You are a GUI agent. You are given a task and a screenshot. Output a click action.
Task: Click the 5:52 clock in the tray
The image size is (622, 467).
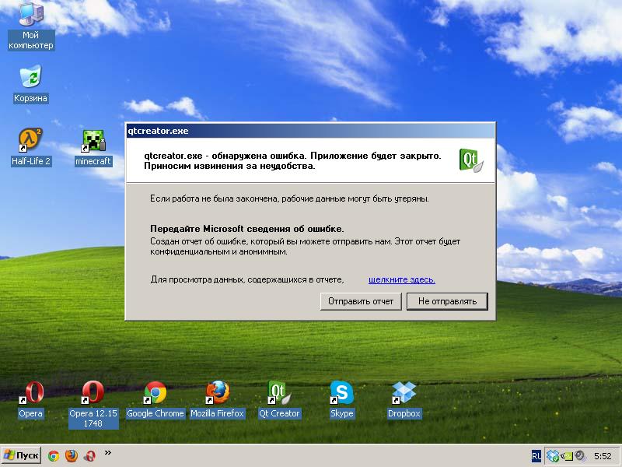pyautogui.click(x=603, y=456)
